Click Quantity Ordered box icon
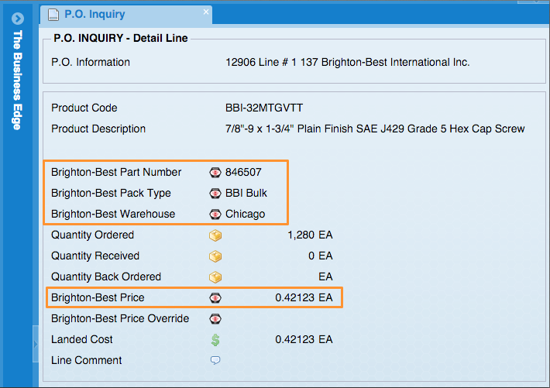550x388 pixels. [x=215, y=235]
